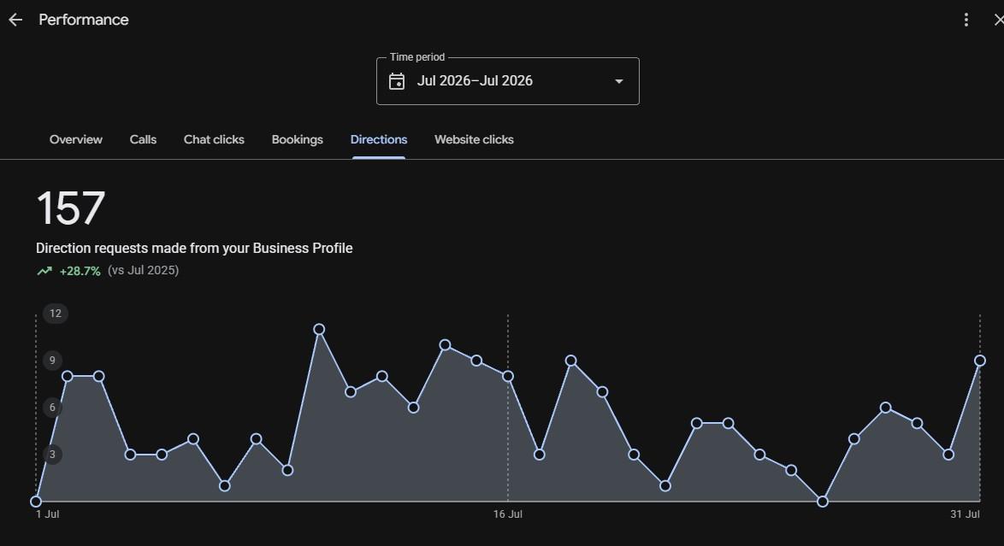Image resolution: width=1004 pixels, height=546 pixels.
Task: Select the 1 Jul data point at zero
Action: pos(36,502)
